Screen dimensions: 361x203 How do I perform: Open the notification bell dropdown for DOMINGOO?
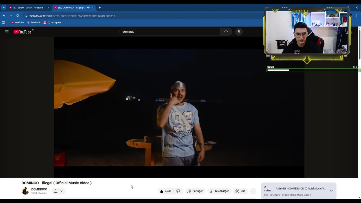tap(58, 191)
